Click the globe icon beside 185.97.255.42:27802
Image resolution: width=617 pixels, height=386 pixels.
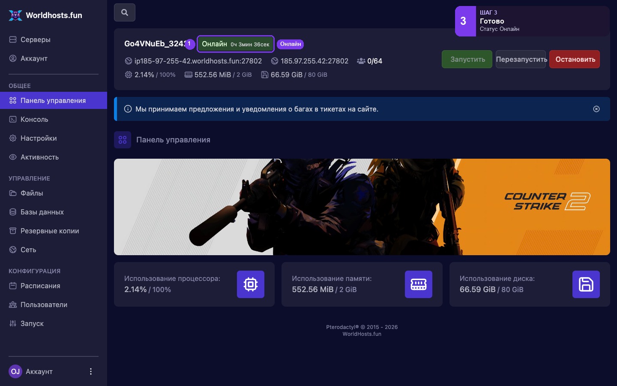pos(275,61)
